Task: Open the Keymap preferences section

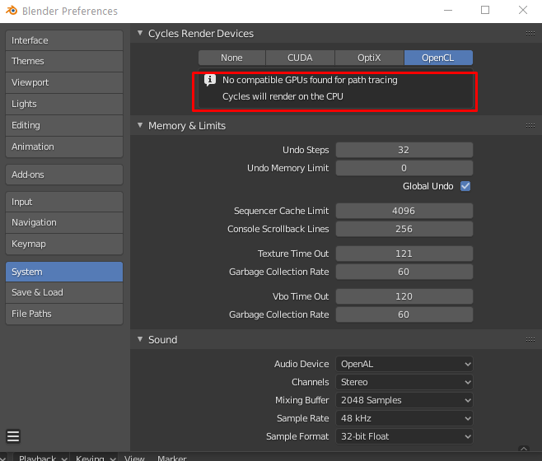Action: (x=64, y=244)
